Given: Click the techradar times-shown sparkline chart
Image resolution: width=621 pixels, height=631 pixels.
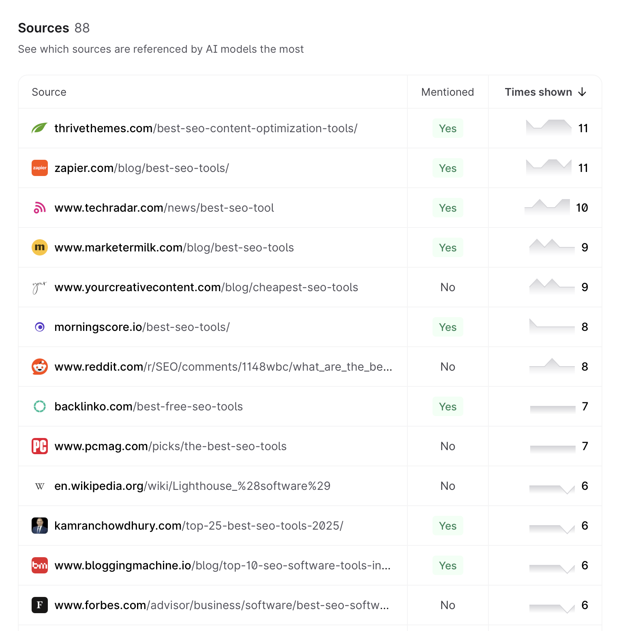Looking at the screenshot, I should tap(547, 207).
